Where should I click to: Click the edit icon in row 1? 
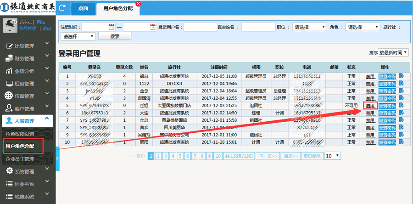point(402,76)
